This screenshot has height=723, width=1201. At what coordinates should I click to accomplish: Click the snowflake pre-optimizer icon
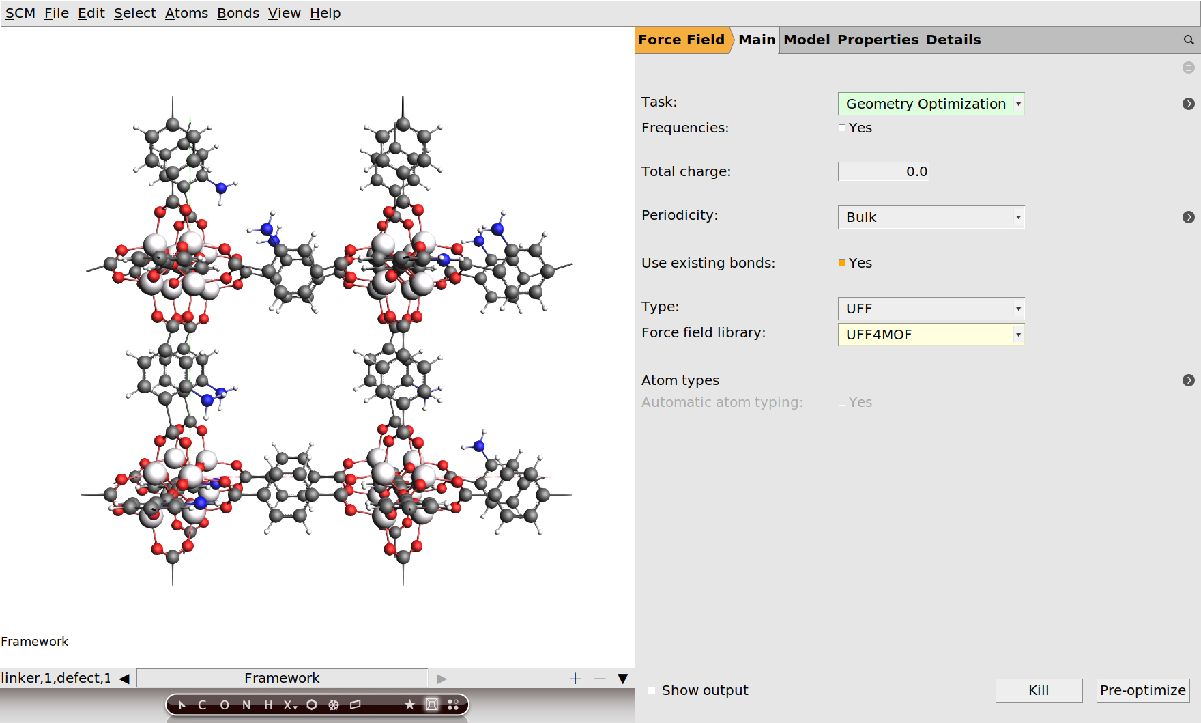pyautogui.click(x=332, y=705)
